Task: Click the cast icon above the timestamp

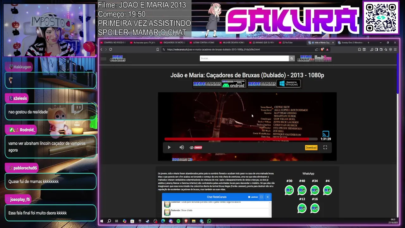Action: tap(326, 134)
